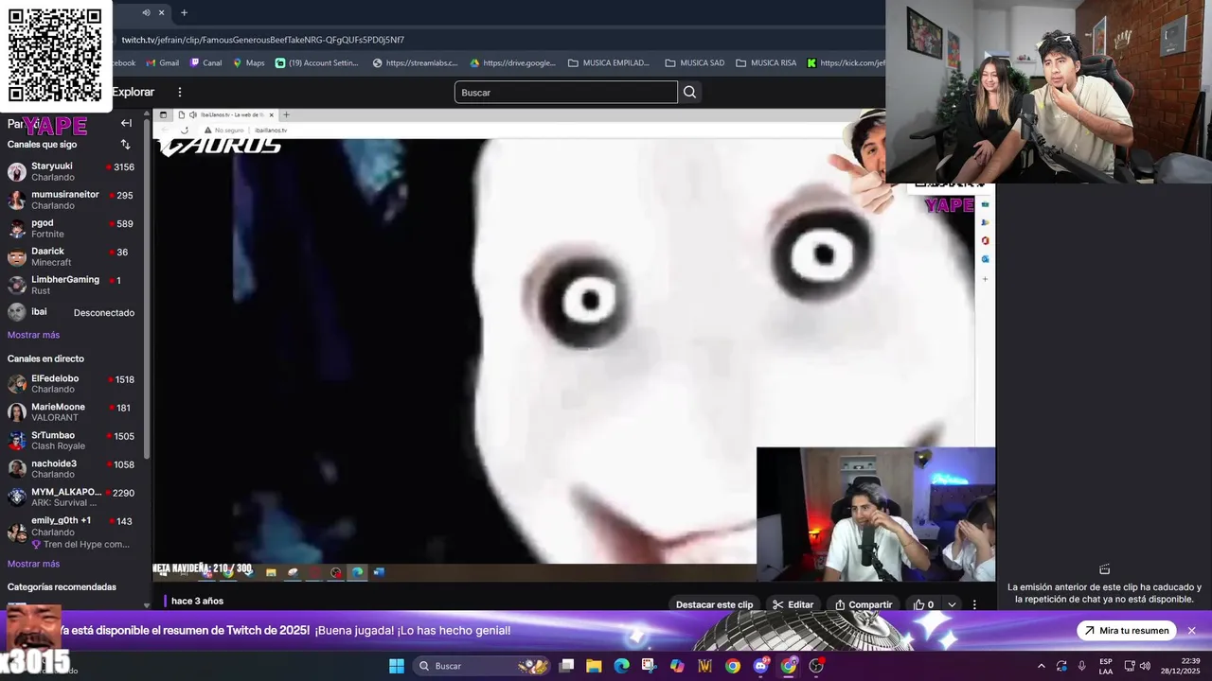Open the Gmail bookmark
Image resolution: width=1212 pixels, height=681 pixels.
click(161, 63)
